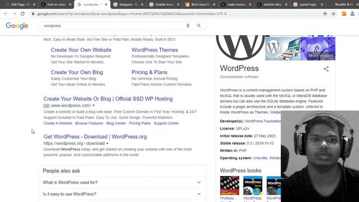The width and height of the screenshot is (359, 202).
Task: Open the 'More images' thumbnail
Action: pos(318,49)
